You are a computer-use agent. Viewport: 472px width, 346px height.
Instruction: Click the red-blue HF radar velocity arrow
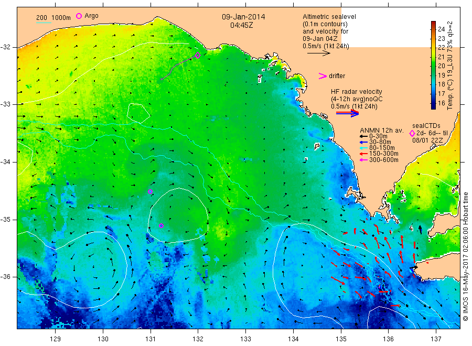347,113
